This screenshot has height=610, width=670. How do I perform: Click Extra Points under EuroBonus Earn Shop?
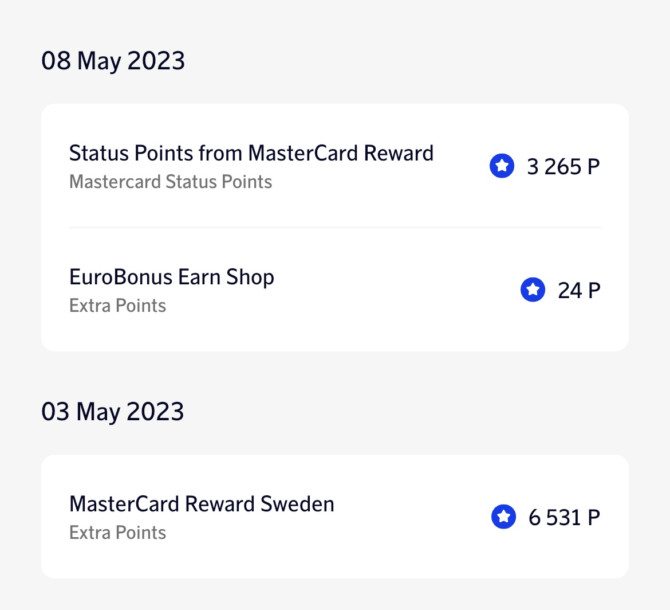click(117, 306)
